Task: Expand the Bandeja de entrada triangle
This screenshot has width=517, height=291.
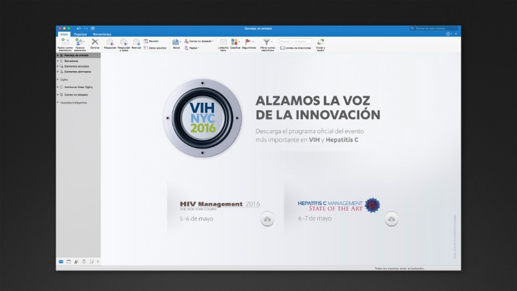Action: pyautogui.click(x=58, y=56)
